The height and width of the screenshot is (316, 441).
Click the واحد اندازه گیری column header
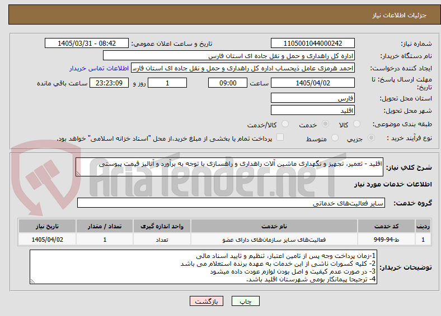point(162,226)
